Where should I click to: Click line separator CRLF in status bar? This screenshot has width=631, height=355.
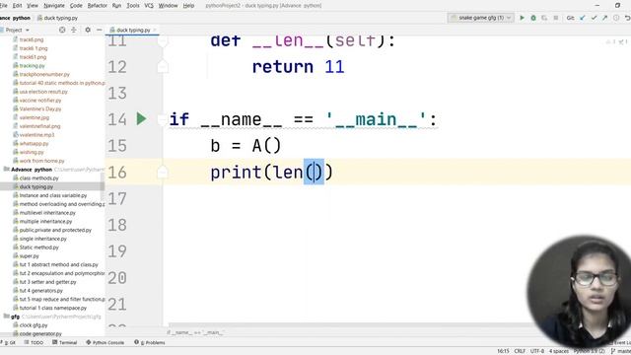pyautogui.click(x=520, y=351)
